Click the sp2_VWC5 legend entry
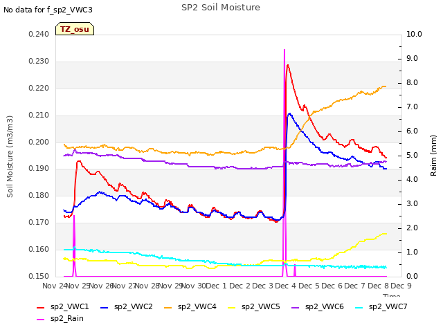The image size is (443, 332). click(254, 307)
